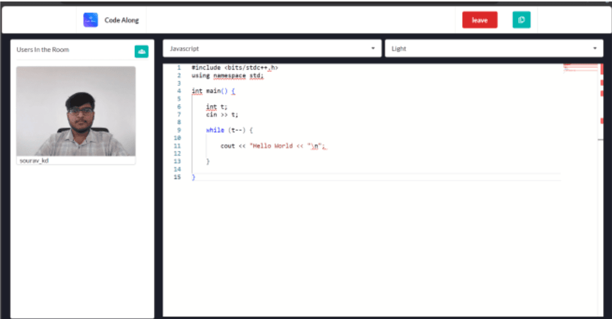
Task: Expand the Light theme dropdown
Action: pyautogui.click(x=493, y=49)
